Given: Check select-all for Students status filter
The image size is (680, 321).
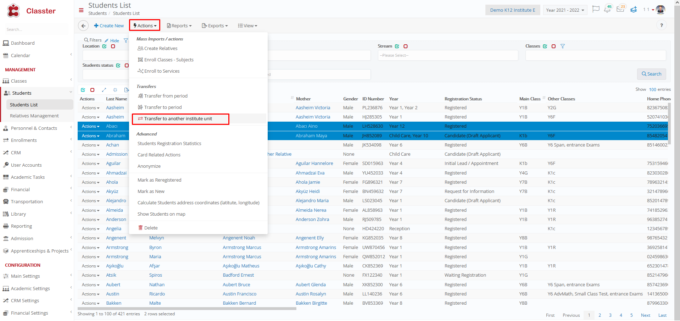Looking at the screenshot, I should click(x=118, y=65).
